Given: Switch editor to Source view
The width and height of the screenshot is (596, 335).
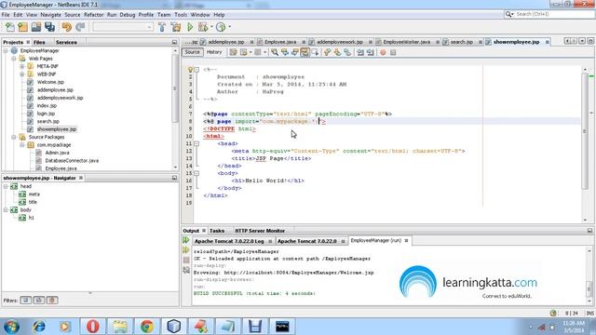Looking at the screenshot, I should pyautogui.click(x=193, y=52).
